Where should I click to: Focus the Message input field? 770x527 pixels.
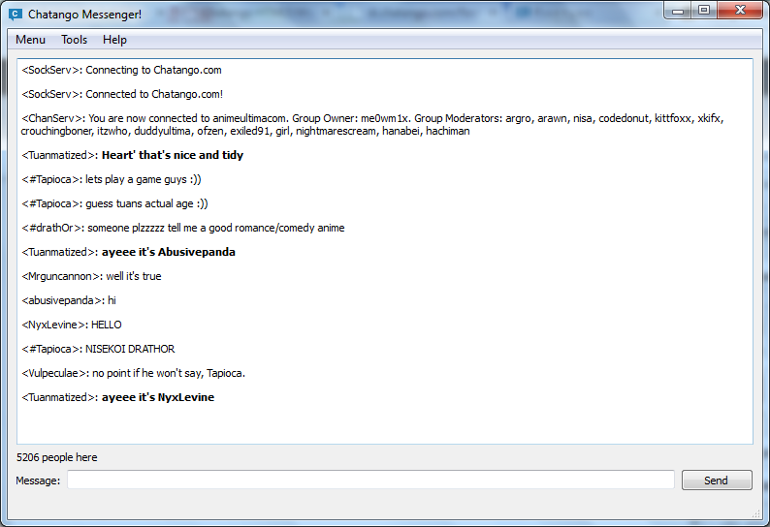tap(370, 480)
